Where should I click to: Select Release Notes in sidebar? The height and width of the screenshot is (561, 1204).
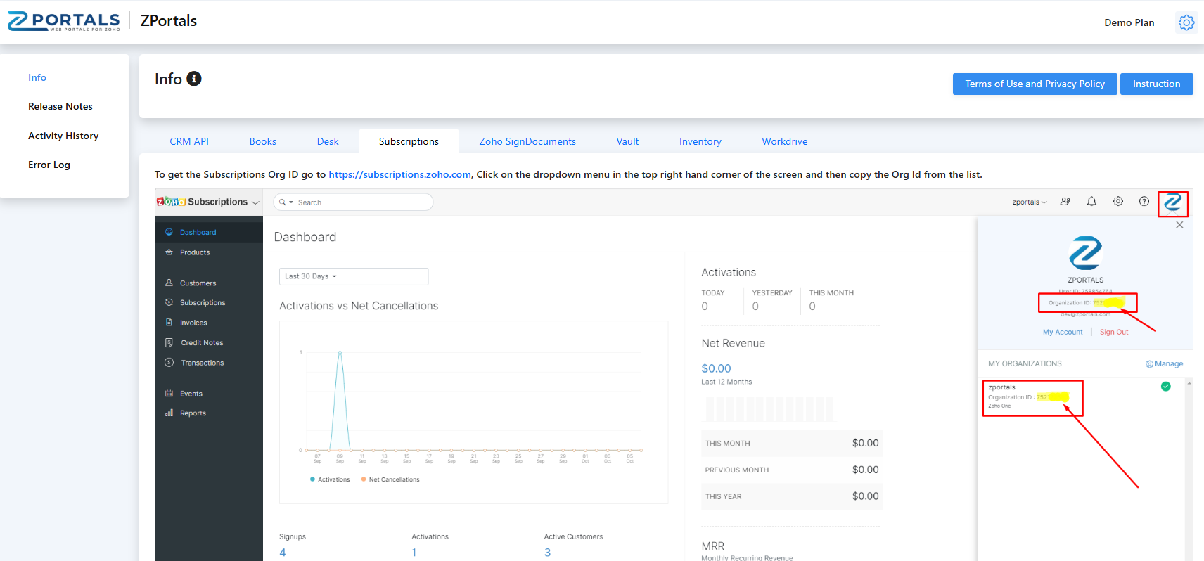[x=60, y=106]
